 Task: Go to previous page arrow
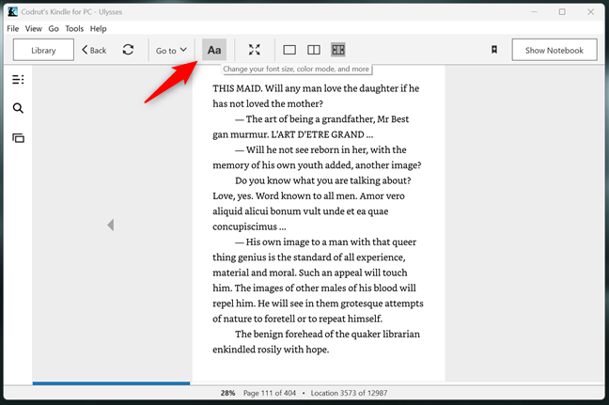111,226
